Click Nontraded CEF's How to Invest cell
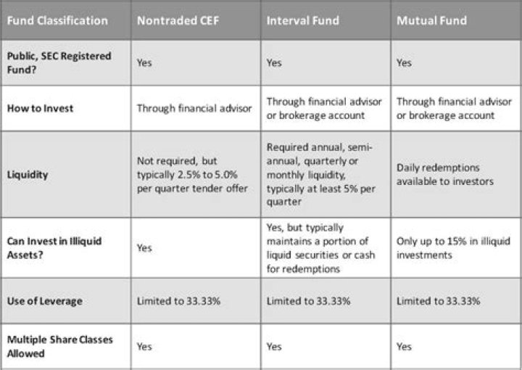Viewport: 522px width, 370px height. pyautogui.click(x=194, y=109)
